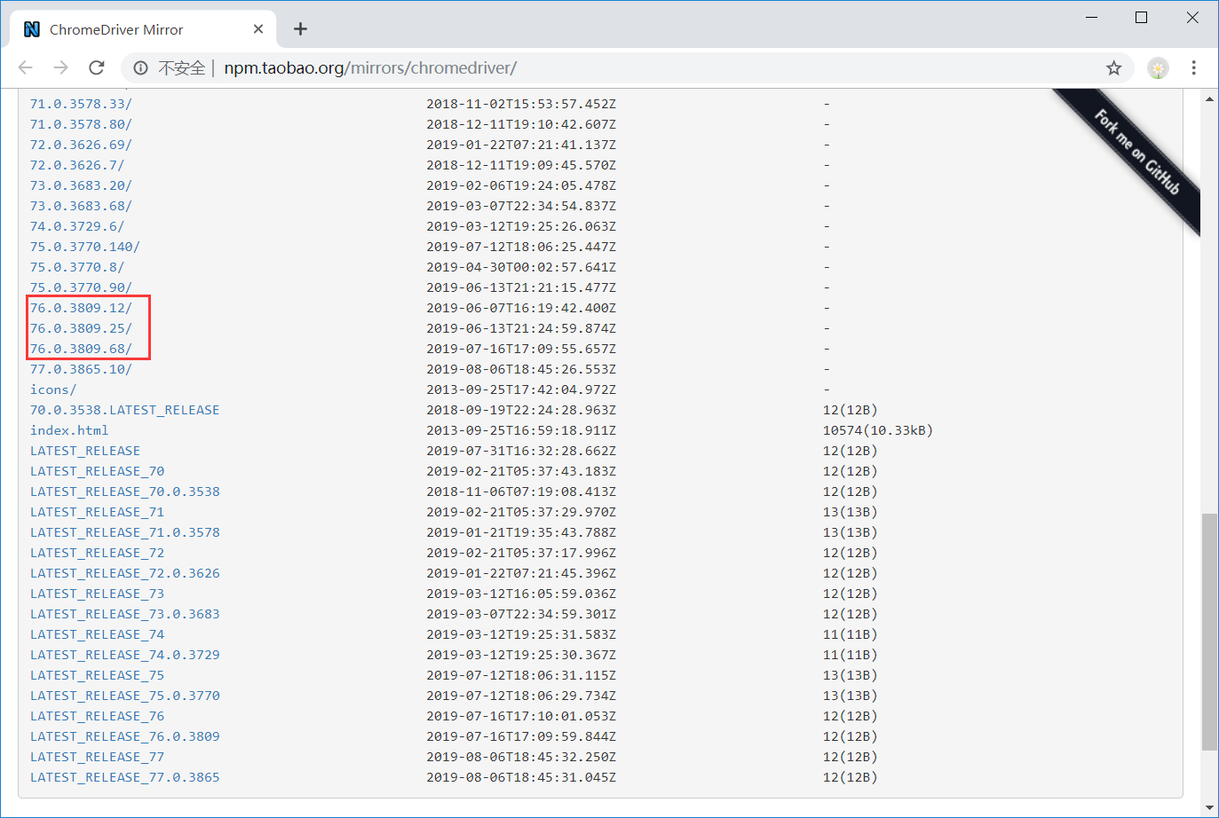
Task: Open the LATEST_RELEASE_71 file
Action: click(97, 512)
